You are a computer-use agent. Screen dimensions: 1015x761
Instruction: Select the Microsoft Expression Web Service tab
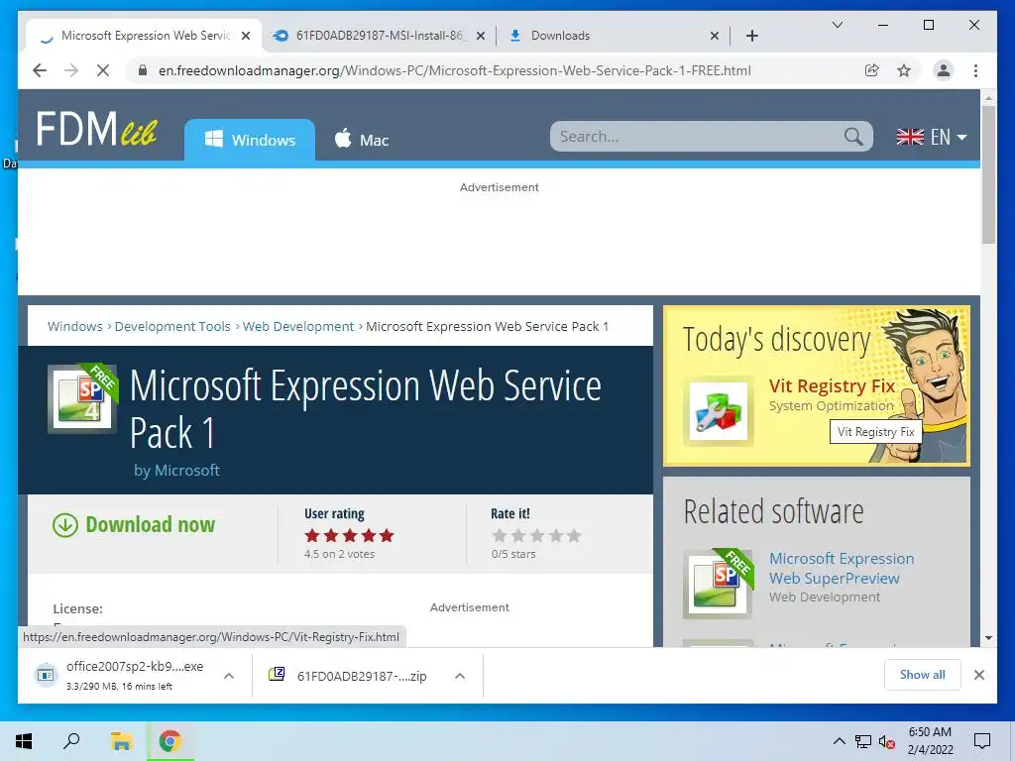[x=144, y=36]
